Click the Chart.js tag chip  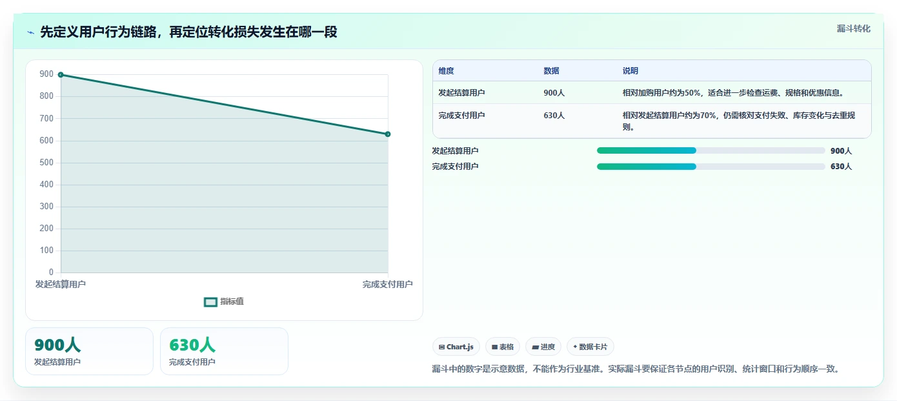(x=456, y=347)
